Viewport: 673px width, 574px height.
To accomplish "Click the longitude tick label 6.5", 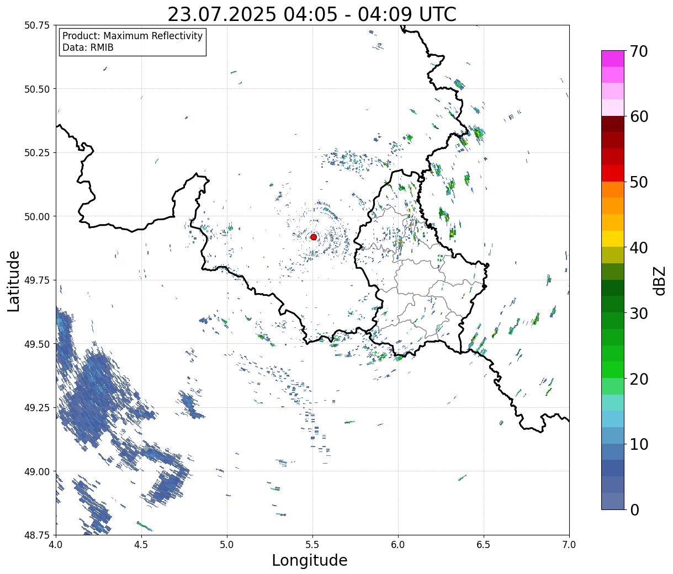I will click(x=484, y=545).
